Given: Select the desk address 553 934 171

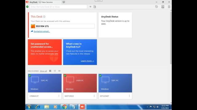Looking at the screenshot, I should [x=42, y=26].
